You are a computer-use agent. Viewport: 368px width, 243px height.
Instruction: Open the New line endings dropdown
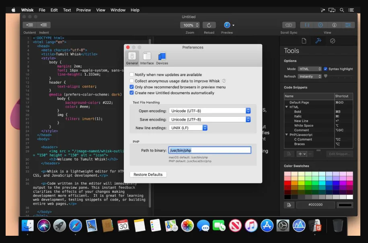(188, 128)
